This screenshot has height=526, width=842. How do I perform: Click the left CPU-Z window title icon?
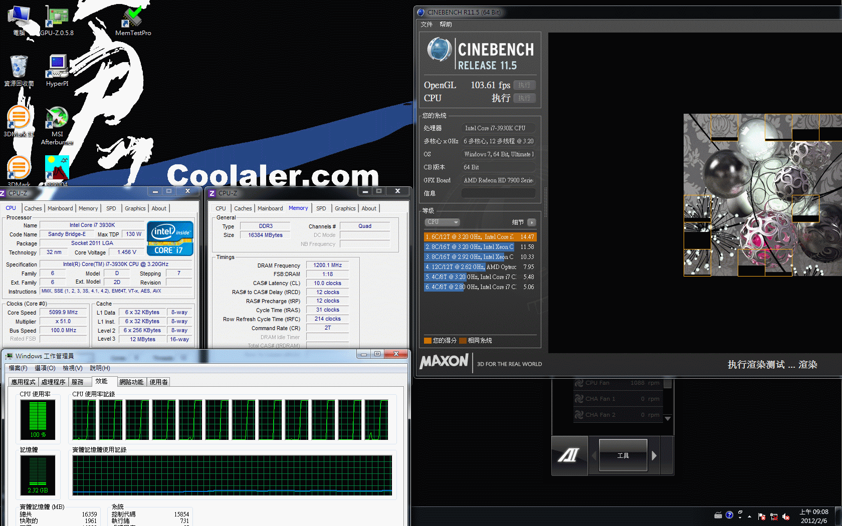pos(3,193)
